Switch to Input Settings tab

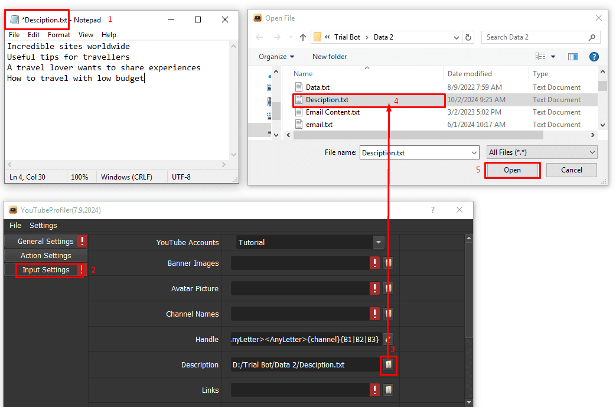pyautogui.click(x=45, y=270)
